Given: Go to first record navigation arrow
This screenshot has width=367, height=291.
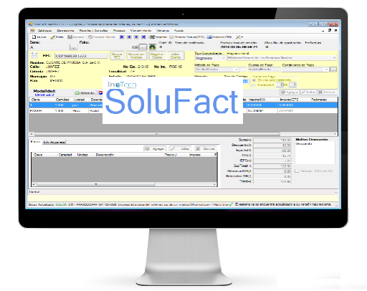Looking at the screenshot, I should 122,37.
